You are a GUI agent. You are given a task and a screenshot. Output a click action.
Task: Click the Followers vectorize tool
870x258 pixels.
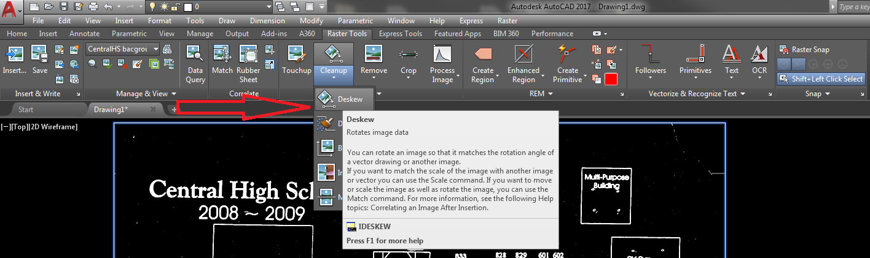coord(651,60)
